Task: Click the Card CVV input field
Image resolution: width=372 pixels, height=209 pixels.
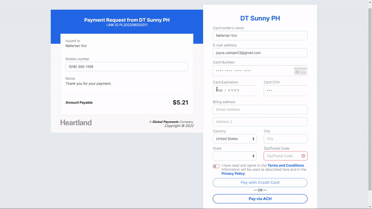Action: point(285,91)
